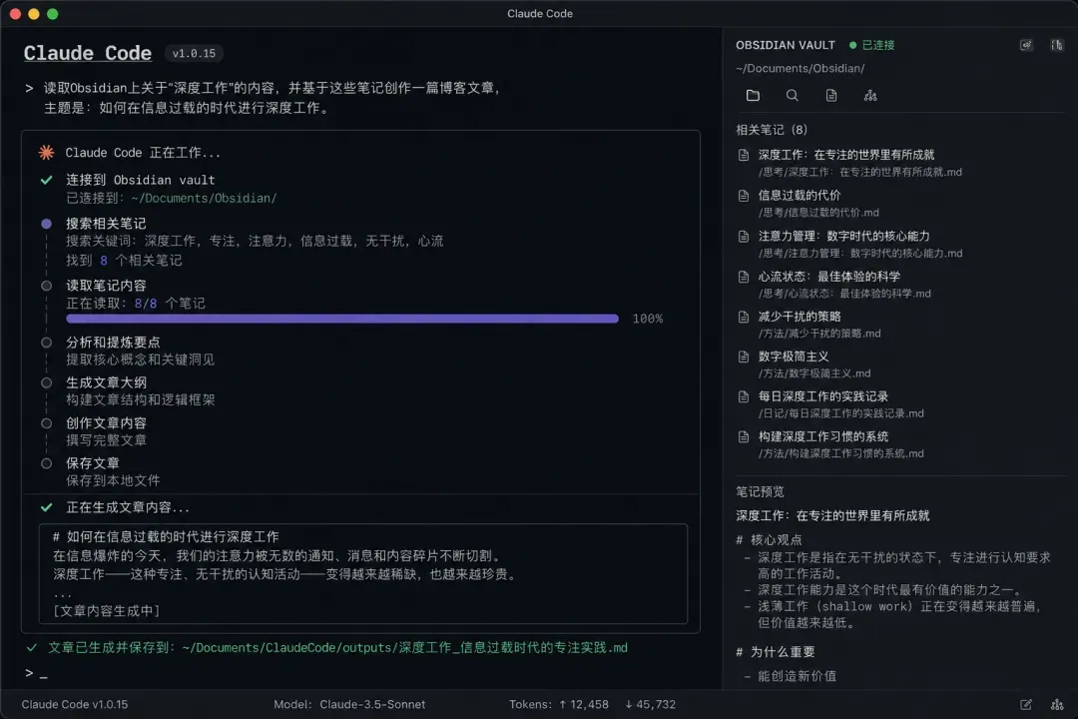Click the '# 核心观点' heading in note preview
The image size is (1078, 719).
pyautogui.click(x=769, y=540)
